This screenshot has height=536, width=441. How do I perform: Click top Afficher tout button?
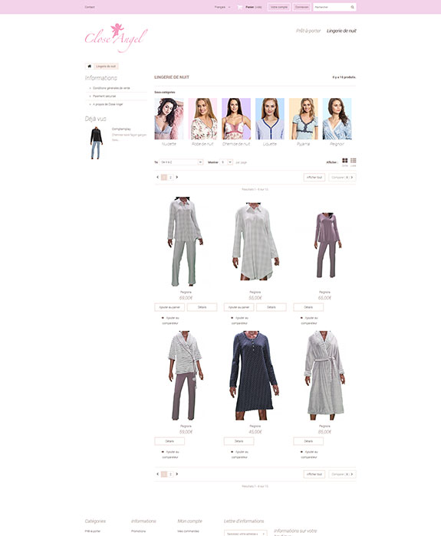pyautogui.click(x=314, y=178)
